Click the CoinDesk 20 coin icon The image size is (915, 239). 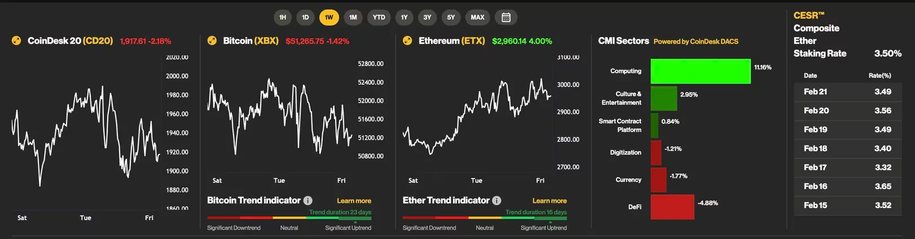coord(16,41)
